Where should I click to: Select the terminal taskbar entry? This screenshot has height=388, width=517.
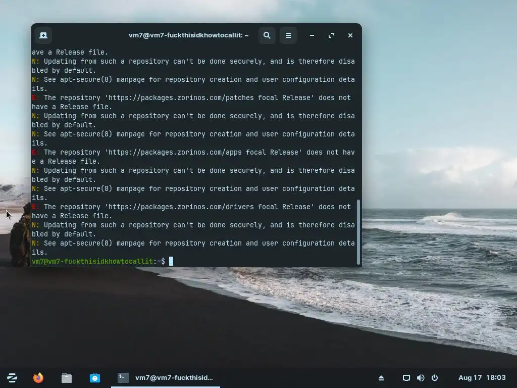point(166,378)
